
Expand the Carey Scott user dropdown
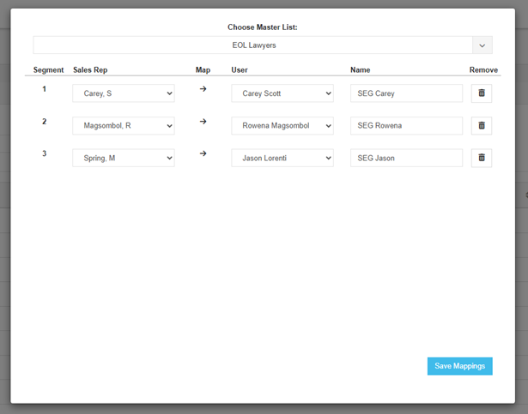282,93
